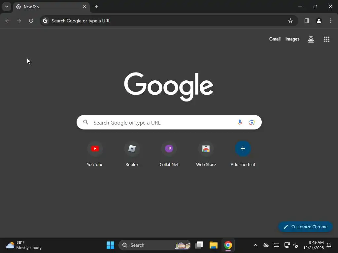Screen dimensions: 338x253
Task: Click Customize Chrome button
Action: pyautogui.click(x=305, y=227)
